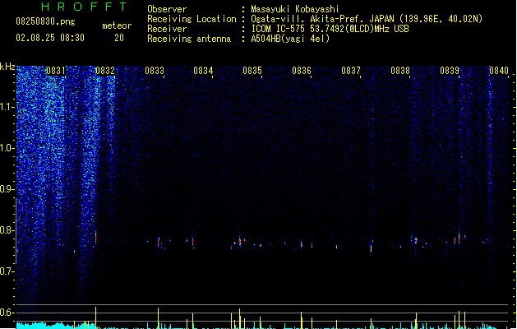Click the 0.7 kHz axis label
Image resolution: width=517 pixels, height=329 pixels.
[x=7, y=271]
